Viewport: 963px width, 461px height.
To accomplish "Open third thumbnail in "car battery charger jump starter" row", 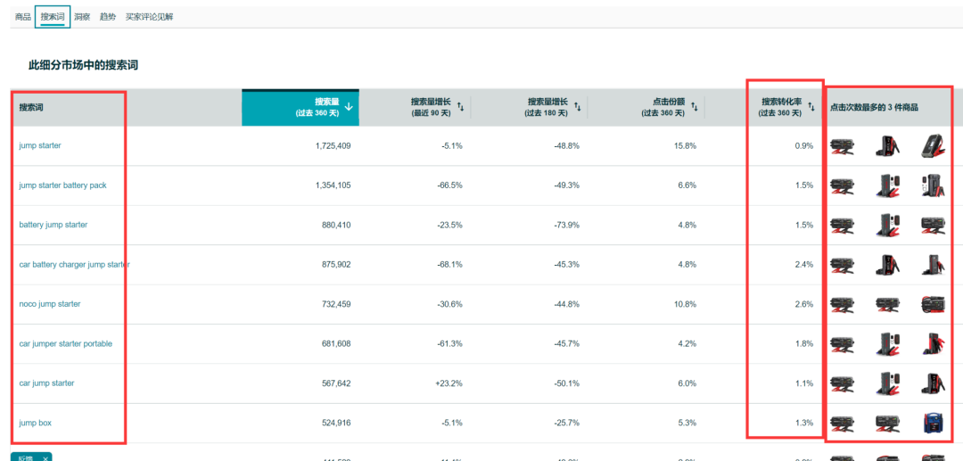I will 933,265.
